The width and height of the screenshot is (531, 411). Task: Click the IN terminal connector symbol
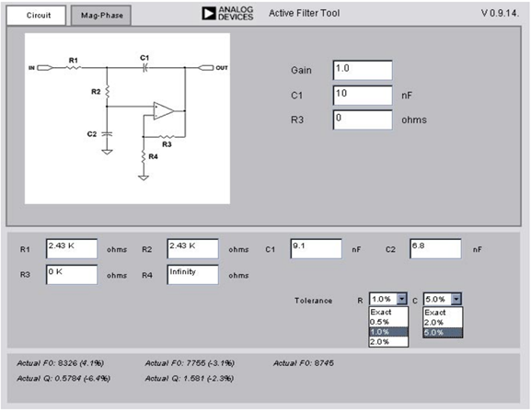(x=45, y=68)
